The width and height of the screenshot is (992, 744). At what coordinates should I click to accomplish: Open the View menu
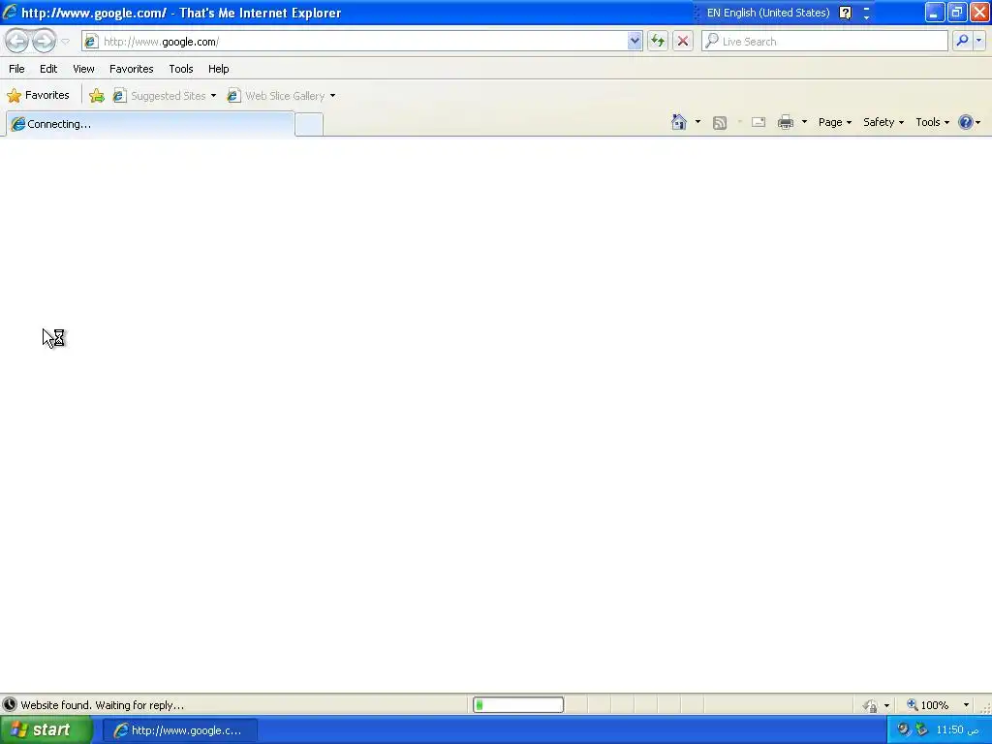(83, 69)
